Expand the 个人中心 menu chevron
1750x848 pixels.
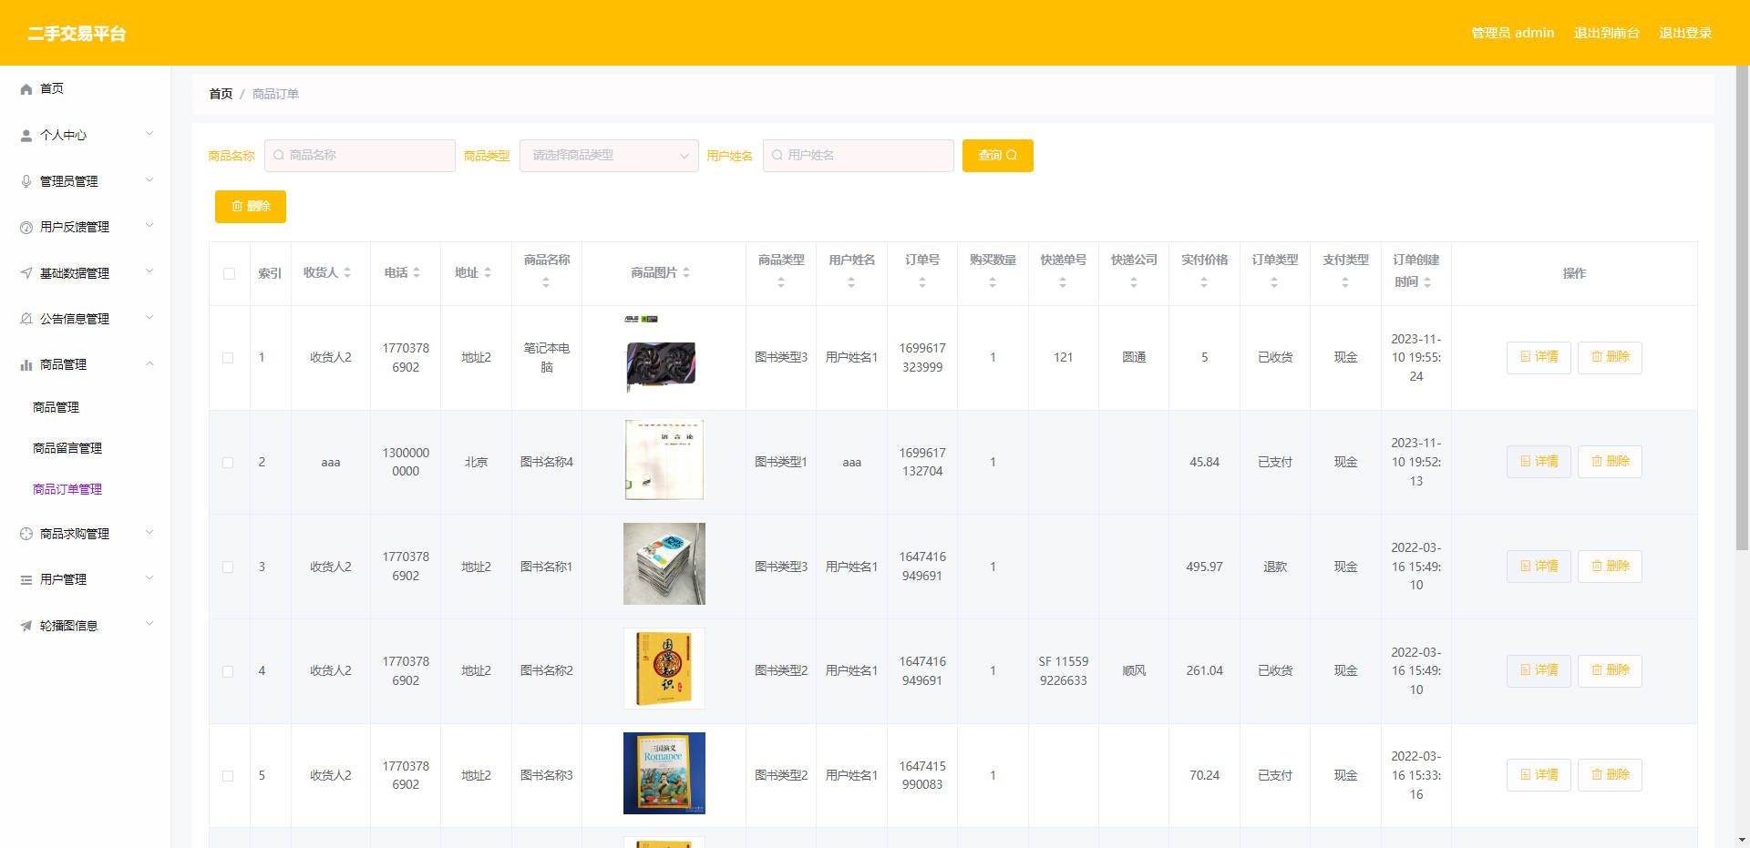coord(149,134)
